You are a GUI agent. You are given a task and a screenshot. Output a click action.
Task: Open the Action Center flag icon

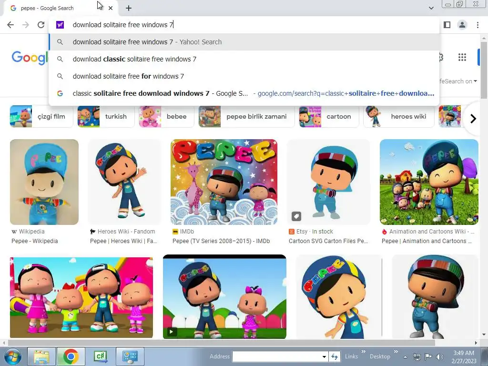[x=428, y=357]
